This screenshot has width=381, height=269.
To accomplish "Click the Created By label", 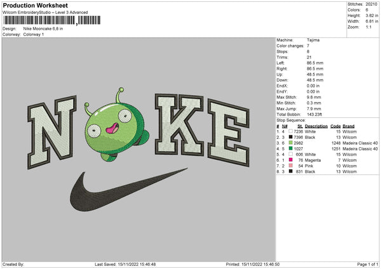I will (x=13, y=265).
